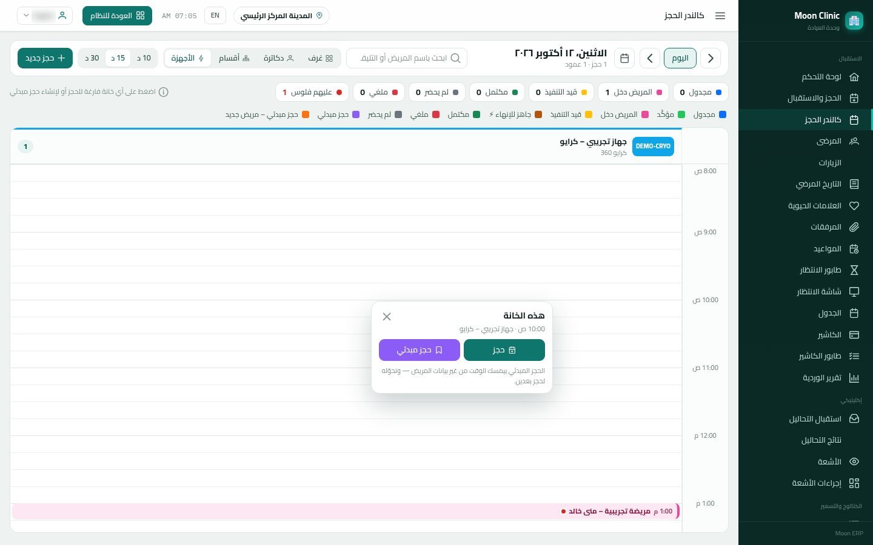Filter by مجدول status chip
This screenshot has height=545, width=873.
click(700, 92)
